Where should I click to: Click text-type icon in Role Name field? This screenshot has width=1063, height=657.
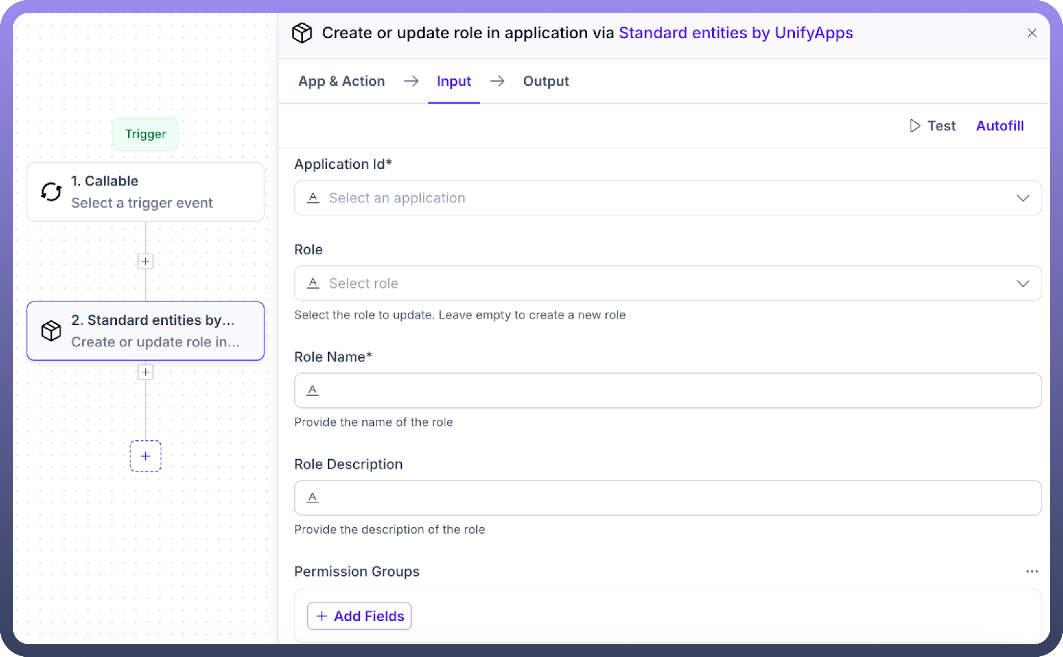pyautogui.click(x=313, y=390)
